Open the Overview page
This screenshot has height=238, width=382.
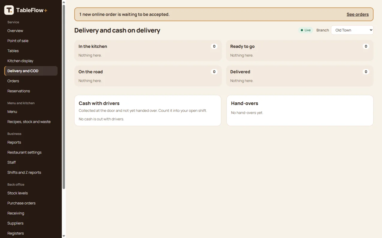(31, 31)
